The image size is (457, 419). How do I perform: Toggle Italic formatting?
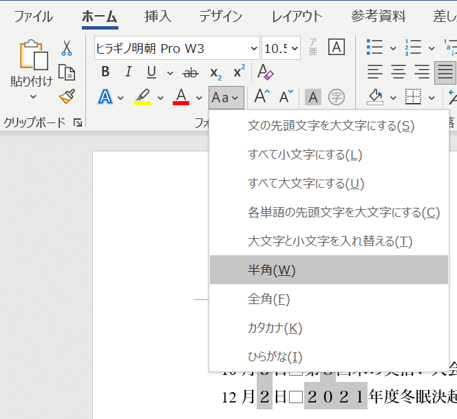(128, 72)
